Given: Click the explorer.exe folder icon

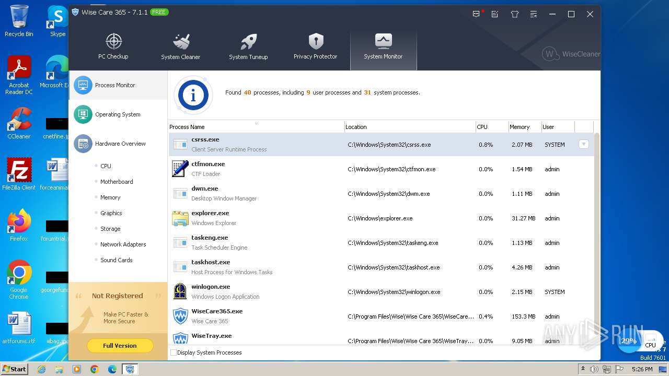Looking at the screenshot, I should 180,218.
